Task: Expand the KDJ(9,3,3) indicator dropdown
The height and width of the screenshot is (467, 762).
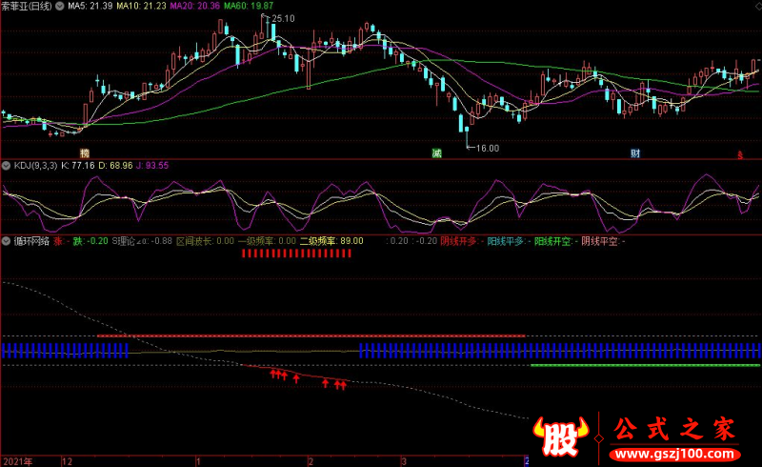Action: coord(7,166)
